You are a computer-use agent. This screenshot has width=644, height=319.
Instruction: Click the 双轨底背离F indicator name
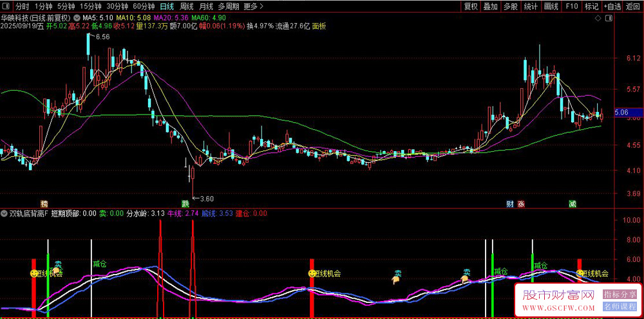coord(29,214)
